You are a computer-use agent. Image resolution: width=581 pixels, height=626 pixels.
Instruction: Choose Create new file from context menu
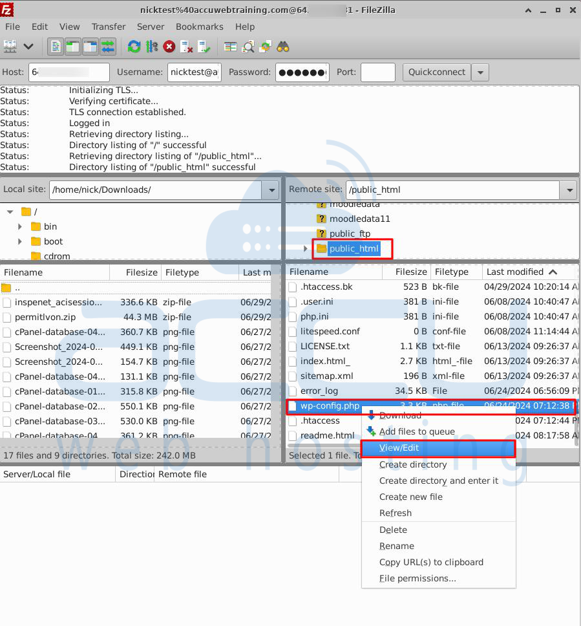point(438,497)
